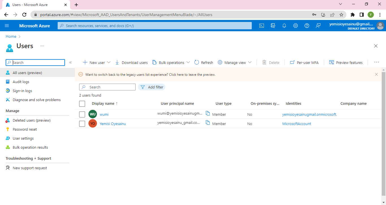Focus the sidebar Search field
Image resolution: width=386 pixels, height=205 pixels.
click(35, 63)
